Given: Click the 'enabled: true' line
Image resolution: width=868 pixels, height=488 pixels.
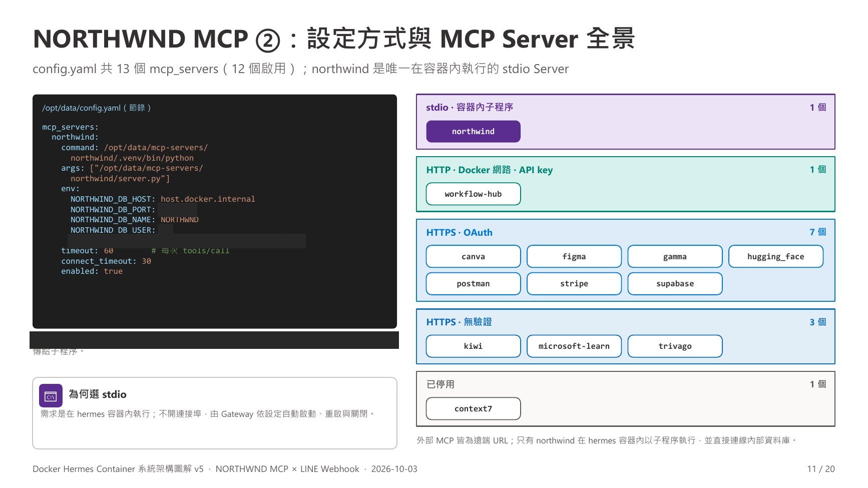Looking at the screenshot, I should 92,271.
